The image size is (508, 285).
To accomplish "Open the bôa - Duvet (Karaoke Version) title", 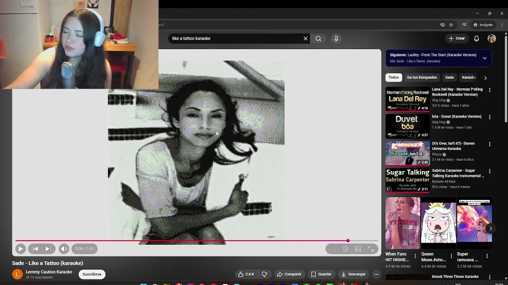I will click(x=456, y=116).
